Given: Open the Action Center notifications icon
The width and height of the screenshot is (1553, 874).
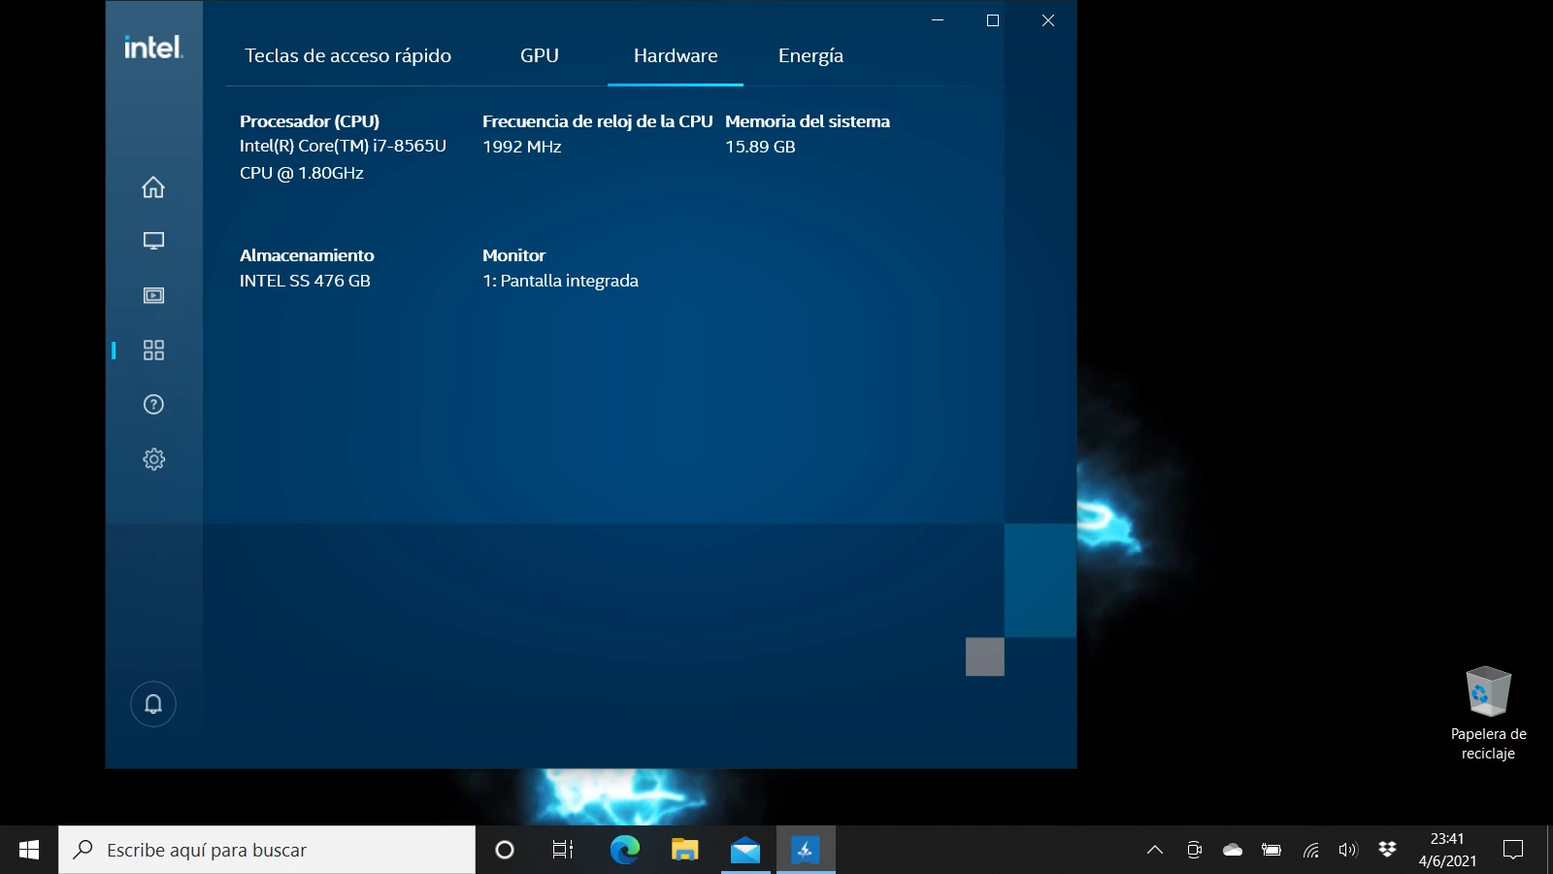Looking at the screenshot, I should (1513, 850).
